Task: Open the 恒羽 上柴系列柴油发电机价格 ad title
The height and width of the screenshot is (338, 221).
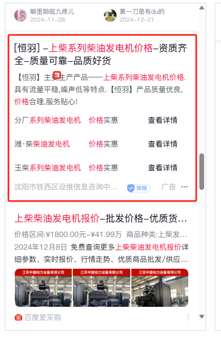Action: tap(101, 54)
